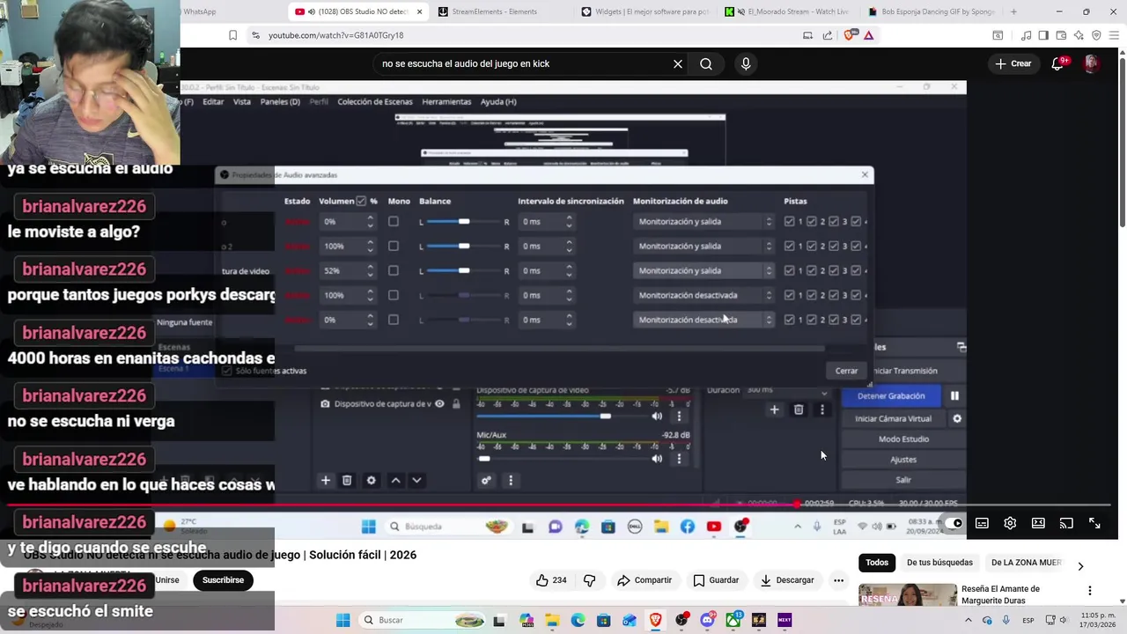The width and height of the screenshot is (1127, 634).
Task: Click the Brave Shields lion icon
Action: coord(850,35)
